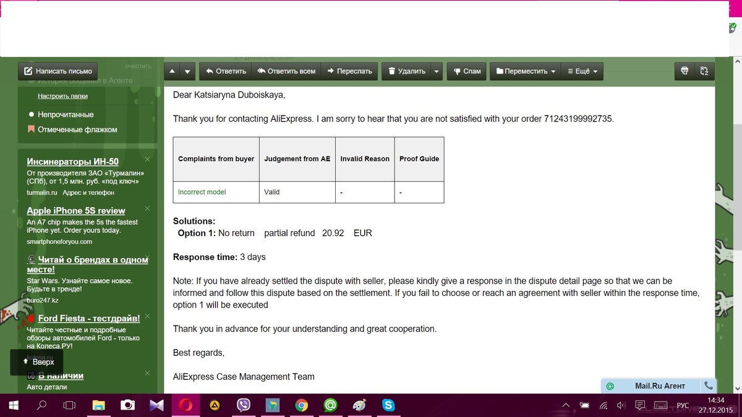742x417 pixels.
Task: Open Ford Fiesta - тестдрайв ad
Action: click(89, 318)
